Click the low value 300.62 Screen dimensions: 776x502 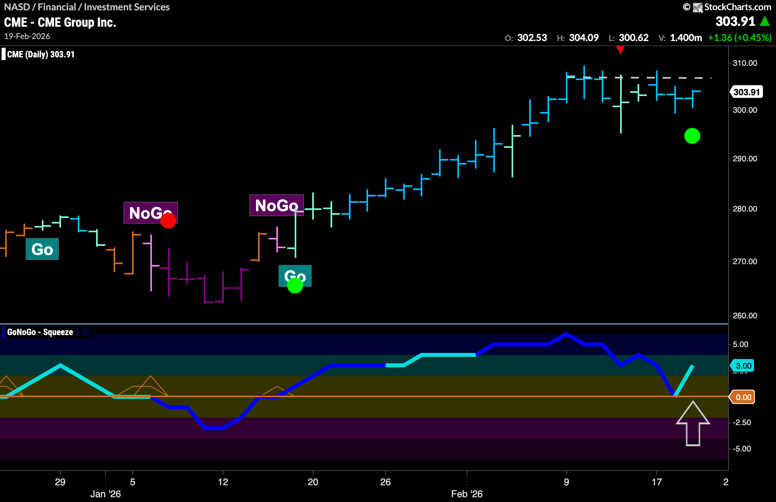634,38
